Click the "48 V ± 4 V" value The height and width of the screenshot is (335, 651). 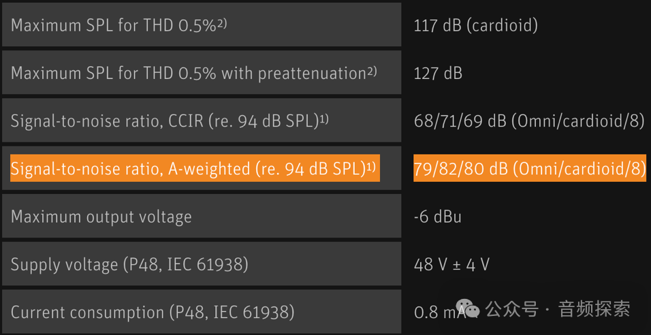(451, 265)
